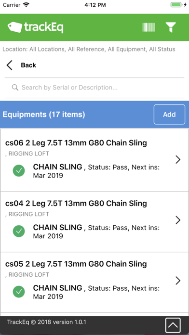Screen dimensions: 189x335
Task: Tap the Back text link
Action: (x=28, y=65)
